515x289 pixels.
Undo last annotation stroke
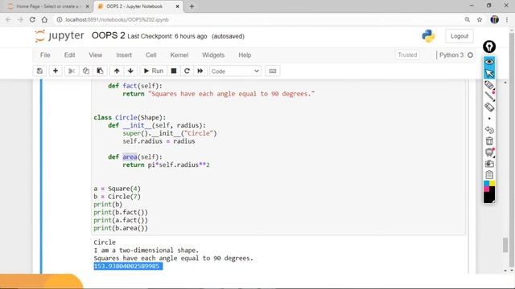489,130
